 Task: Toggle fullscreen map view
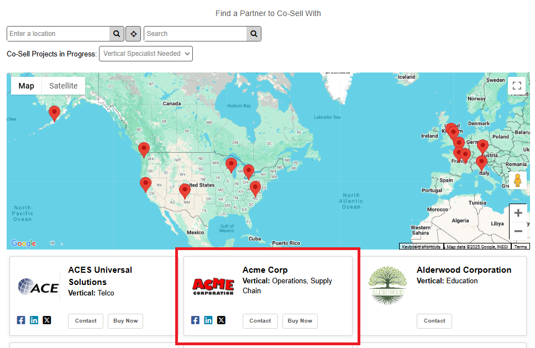(517, 86)
